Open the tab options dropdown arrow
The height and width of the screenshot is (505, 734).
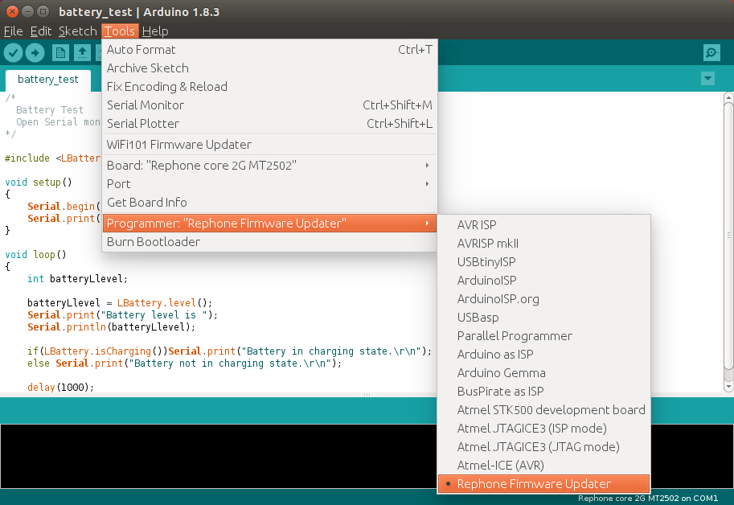[x=707, y=78]
